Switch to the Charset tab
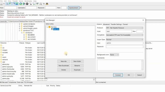Viewport: 165px width, 92px height. 125,24
